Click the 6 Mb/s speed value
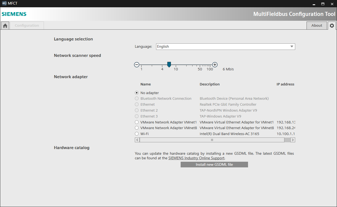This screenshot has height=207, width=337. pos(228,69)
